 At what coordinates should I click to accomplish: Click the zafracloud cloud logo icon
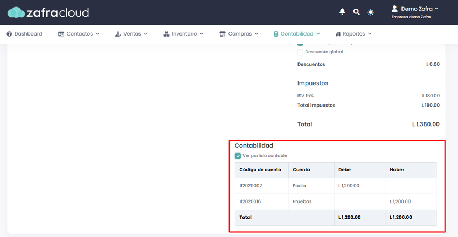click(x=16, y=12)
